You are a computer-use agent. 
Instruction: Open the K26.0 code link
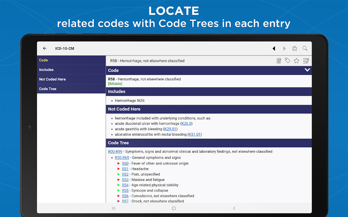coord(187,123)
